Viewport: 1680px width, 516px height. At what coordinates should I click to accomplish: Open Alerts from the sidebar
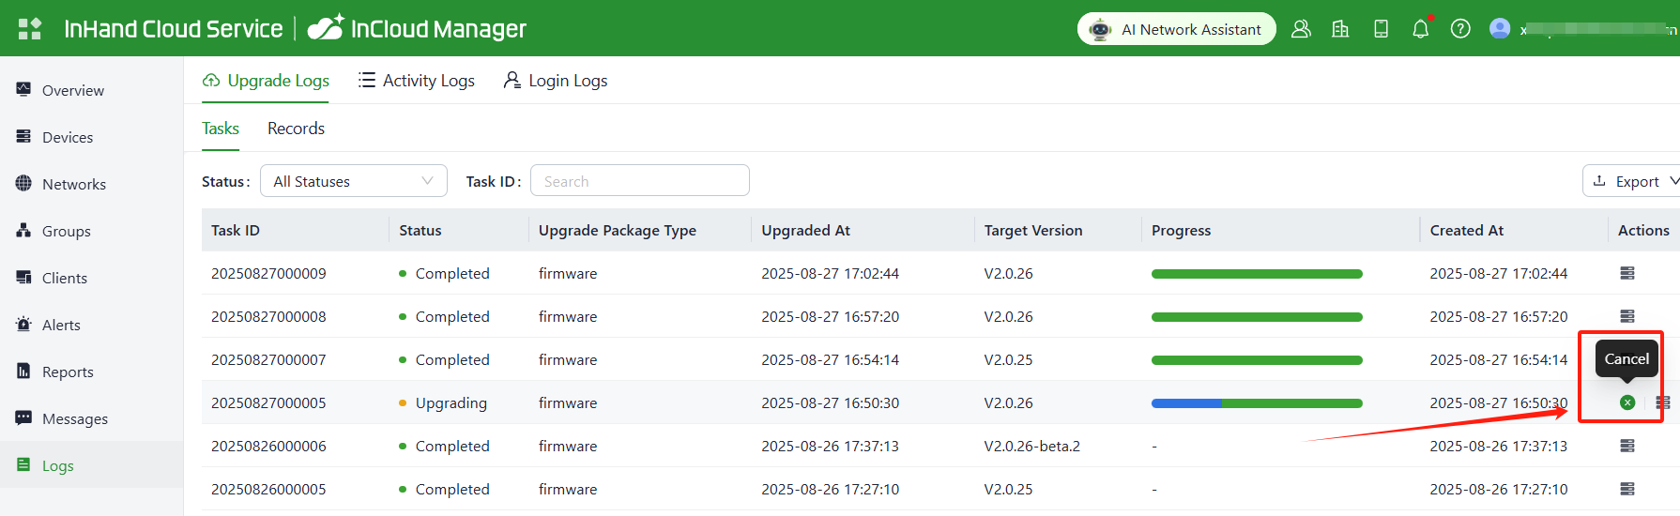(x=61, y=325)
